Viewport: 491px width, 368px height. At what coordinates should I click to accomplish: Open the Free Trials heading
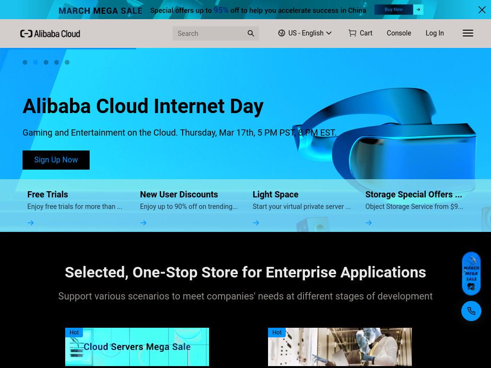tap(47, 195)
